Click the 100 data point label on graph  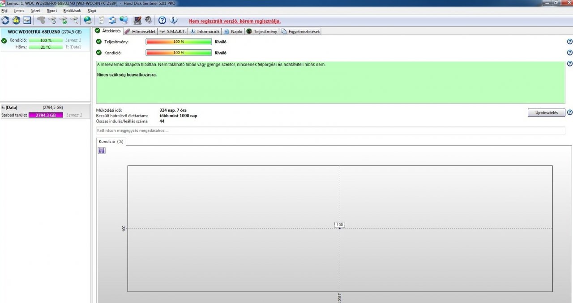click(340, 224)
